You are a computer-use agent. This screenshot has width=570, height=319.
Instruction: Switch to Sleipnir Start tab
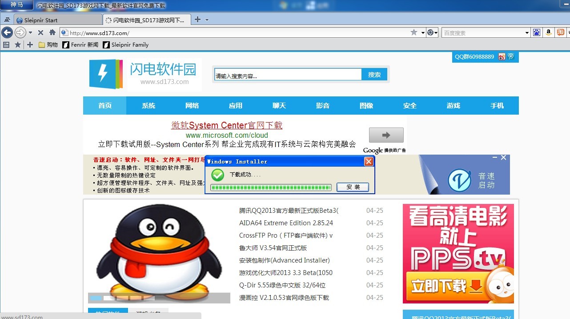pos(58,20)
